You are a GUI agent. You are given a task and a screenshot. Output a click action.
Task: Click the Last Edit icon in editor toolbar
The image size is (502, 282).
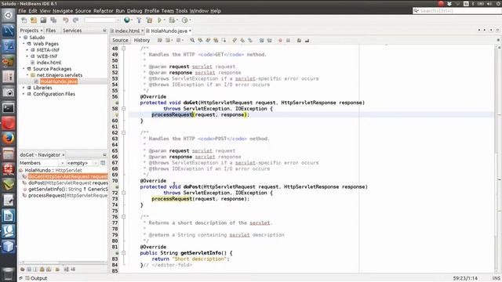(x=160, y=40)
